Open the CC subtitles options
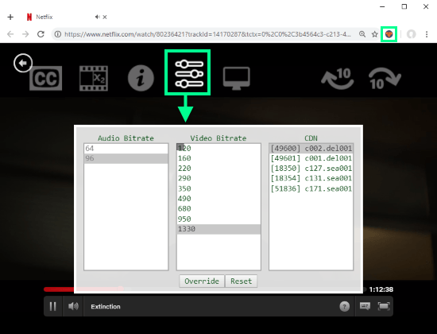This screenshot has height=334, width=437. pos(46,79)
